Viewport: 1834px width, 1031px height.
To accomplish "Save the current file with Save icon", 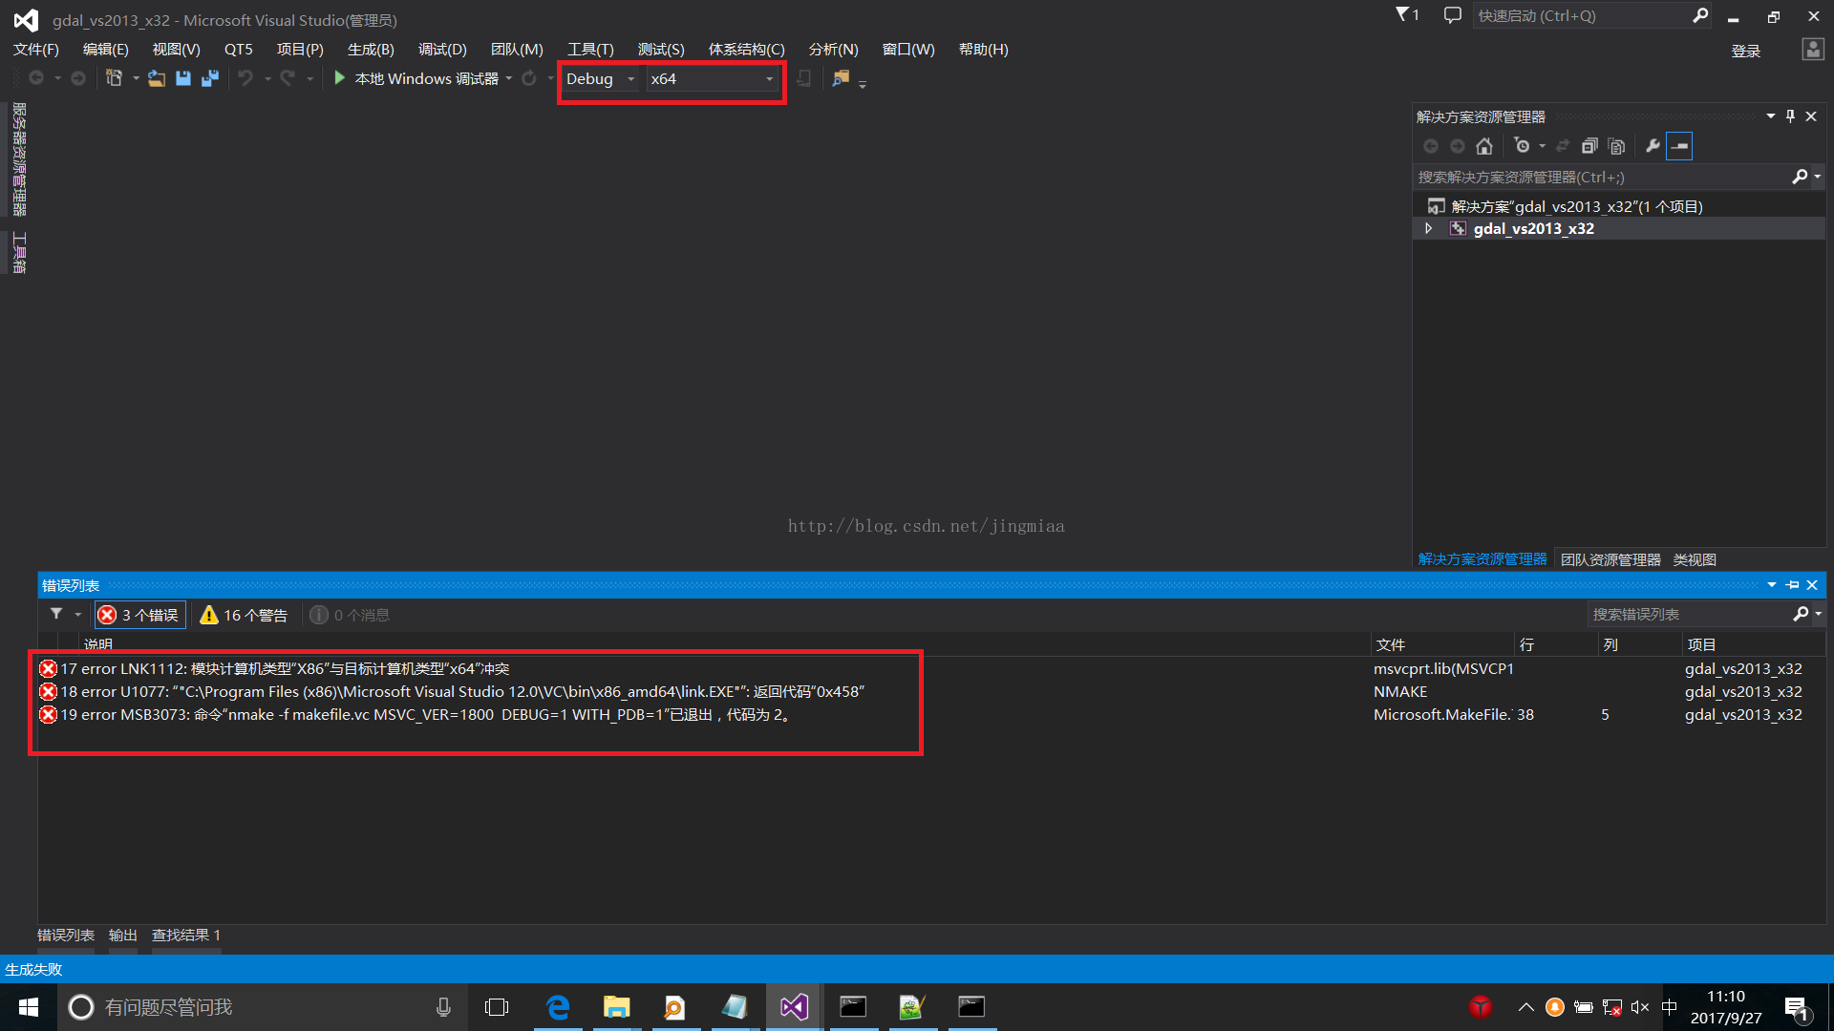I will pyautogui.click(x=183, y=78).
